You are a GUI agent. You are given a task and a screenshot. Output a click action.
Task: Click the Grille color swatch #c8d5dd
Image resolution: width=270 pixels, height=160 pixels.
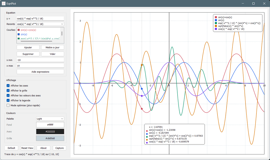[x=50, y=138]
